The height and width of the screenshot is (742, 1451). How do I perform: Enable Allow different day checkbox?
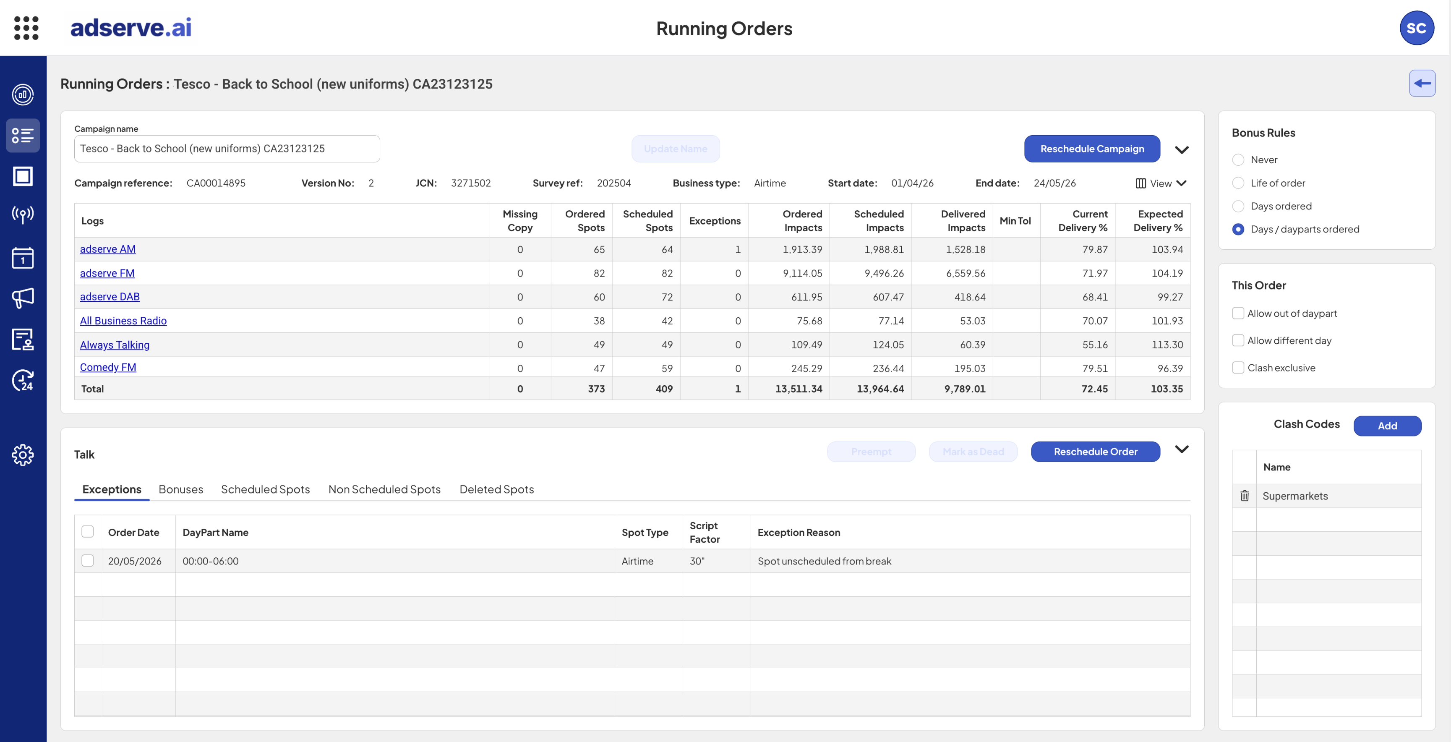pos(1237,340)
